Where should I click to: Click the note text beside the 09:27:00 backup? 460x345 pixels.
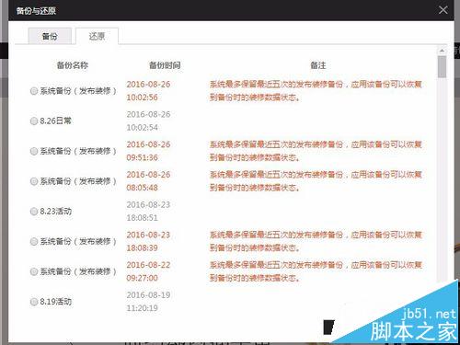[x=316, y=271]
